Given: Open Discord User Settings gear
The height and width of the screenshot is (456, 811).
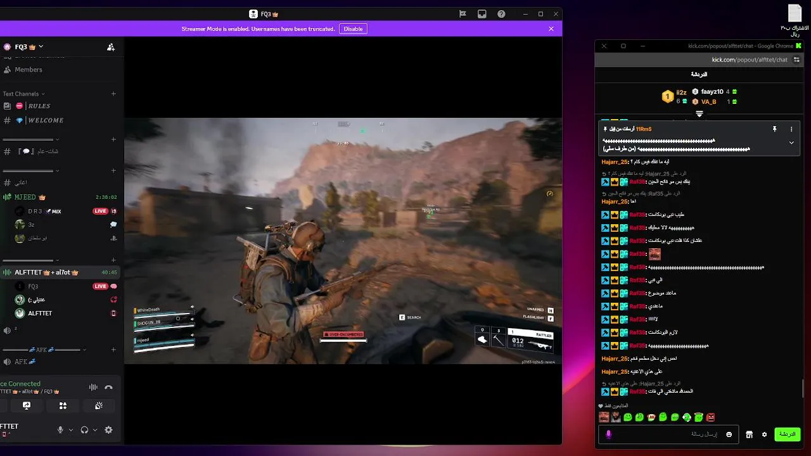Looking at the screenshot, I should pos(108,430).
